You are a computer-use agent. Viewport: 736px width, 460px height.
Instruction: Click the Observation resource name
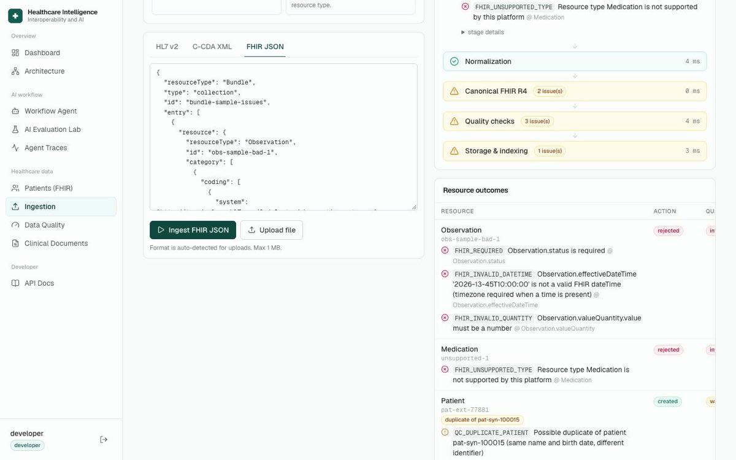(x=461, y=230)
